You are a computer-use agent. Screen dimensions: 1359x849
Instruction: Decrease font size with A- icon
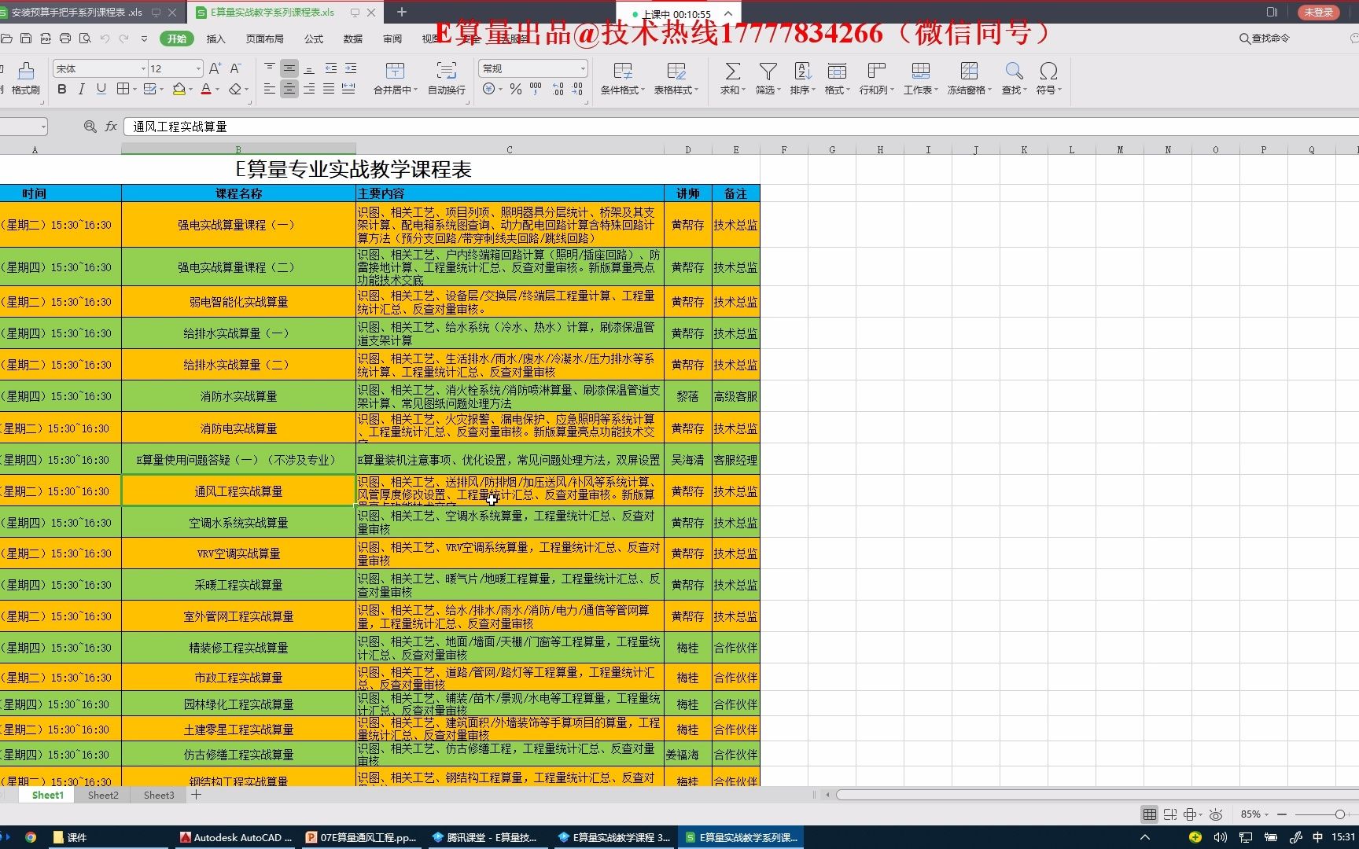[235, 68]
